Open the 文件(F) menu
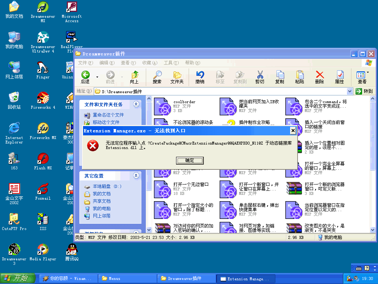378x284 pixels. 85,63
